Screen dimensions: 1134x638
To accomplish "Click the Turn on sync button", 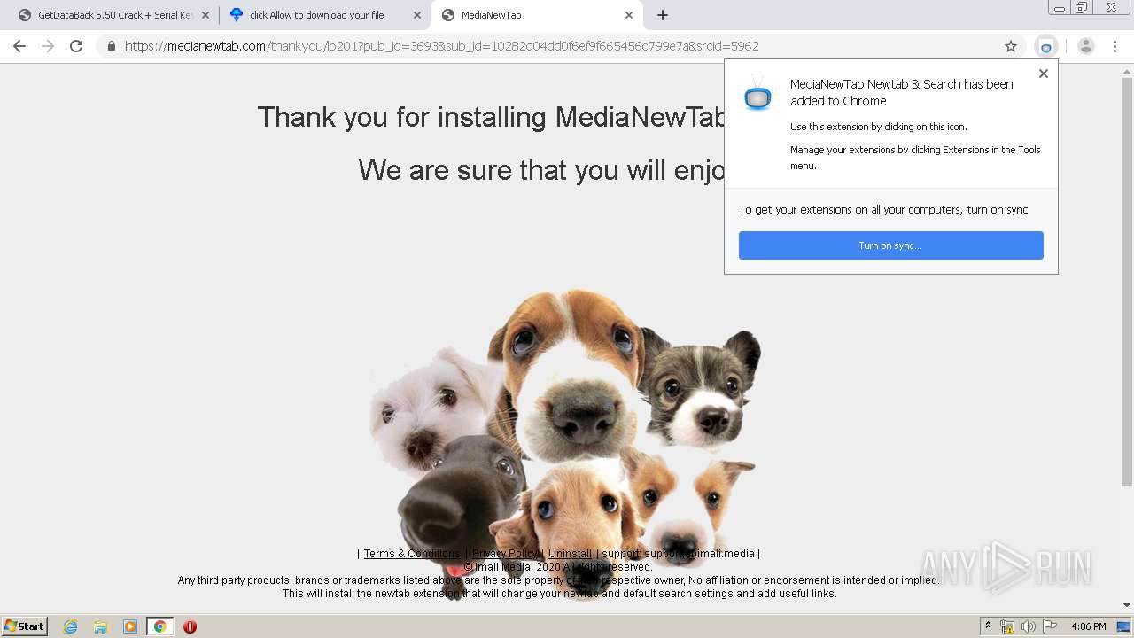I will click(x=891, y=245).
